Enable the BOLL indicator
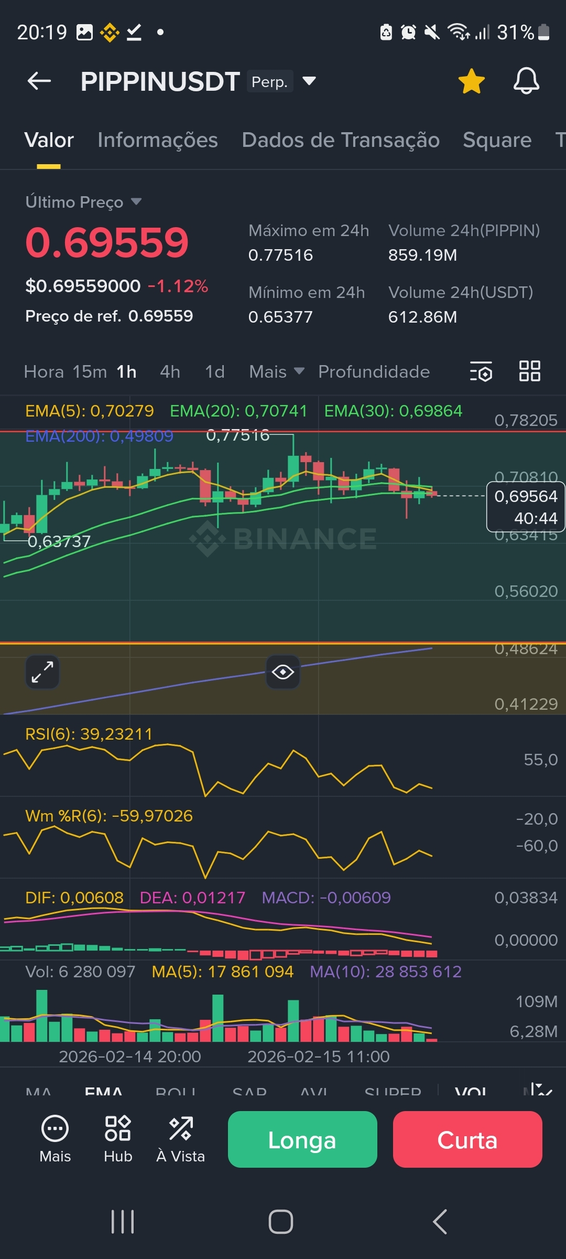 176,1091
